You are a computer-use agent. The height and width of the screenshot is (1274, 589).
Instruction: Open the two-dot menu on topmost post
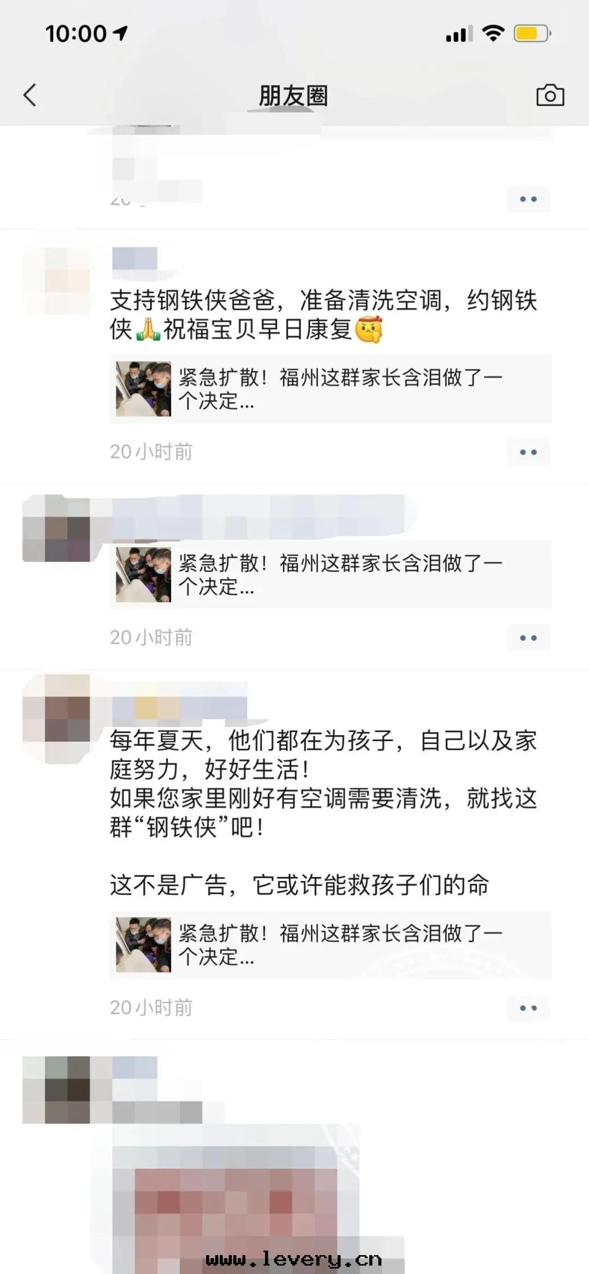coord(528,199)
